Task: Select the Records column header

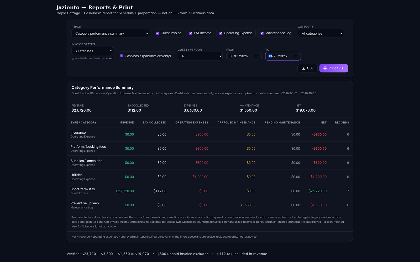Action: tap(342, 123)
